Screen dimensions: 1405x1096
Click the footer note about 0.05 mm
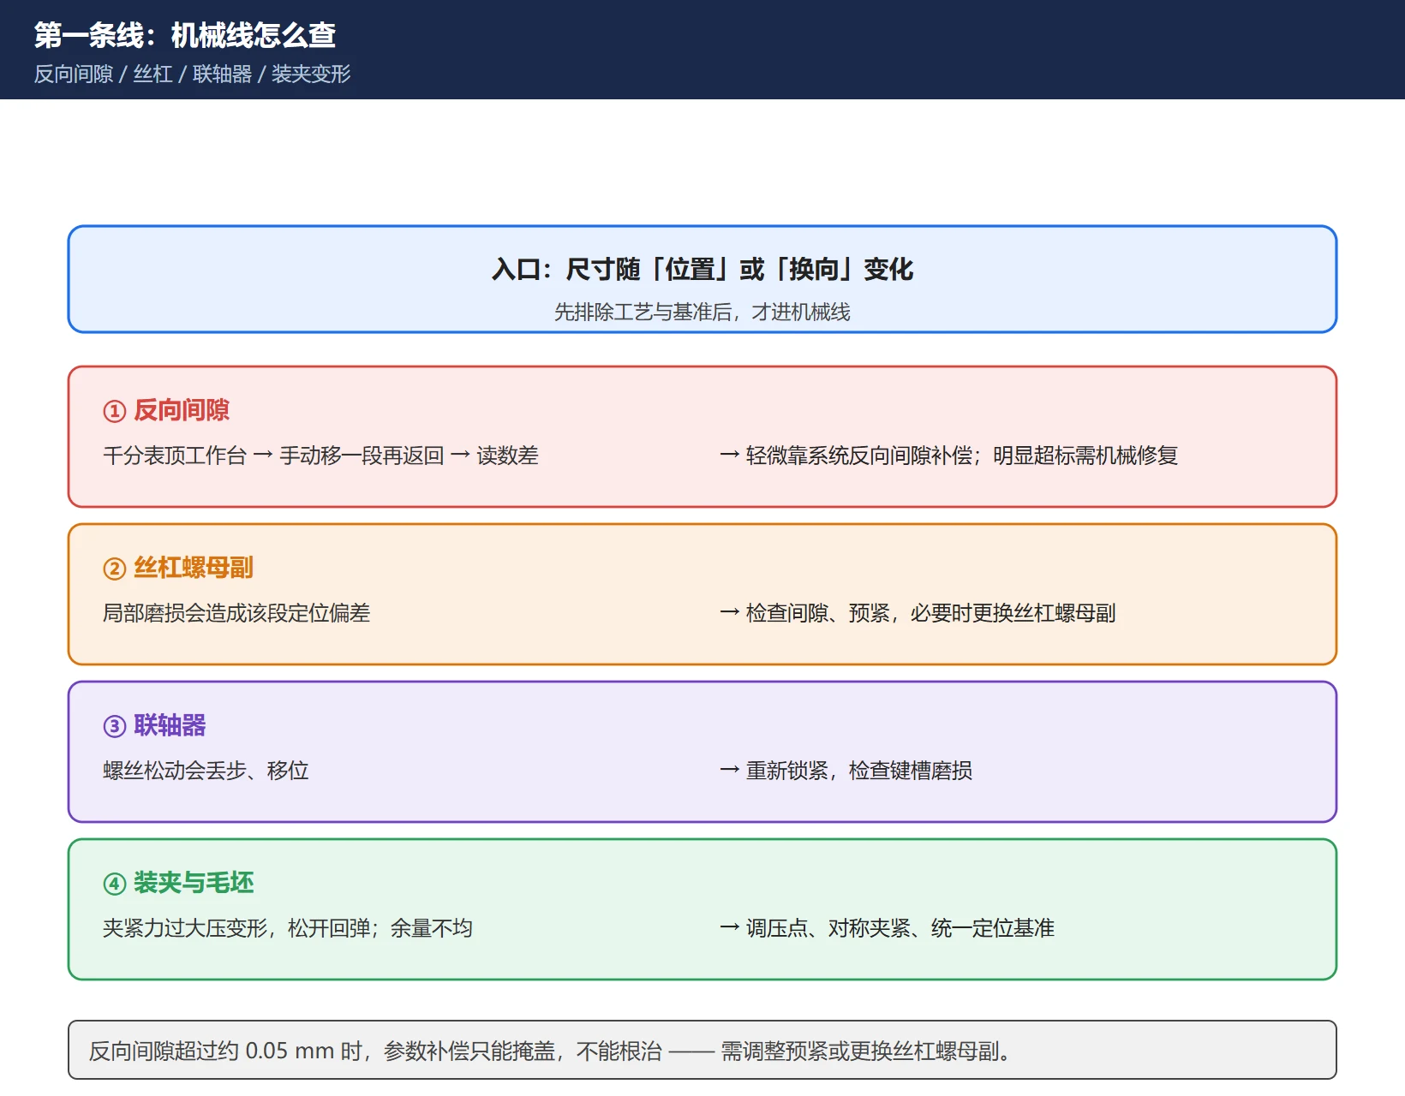(702, 1050)
